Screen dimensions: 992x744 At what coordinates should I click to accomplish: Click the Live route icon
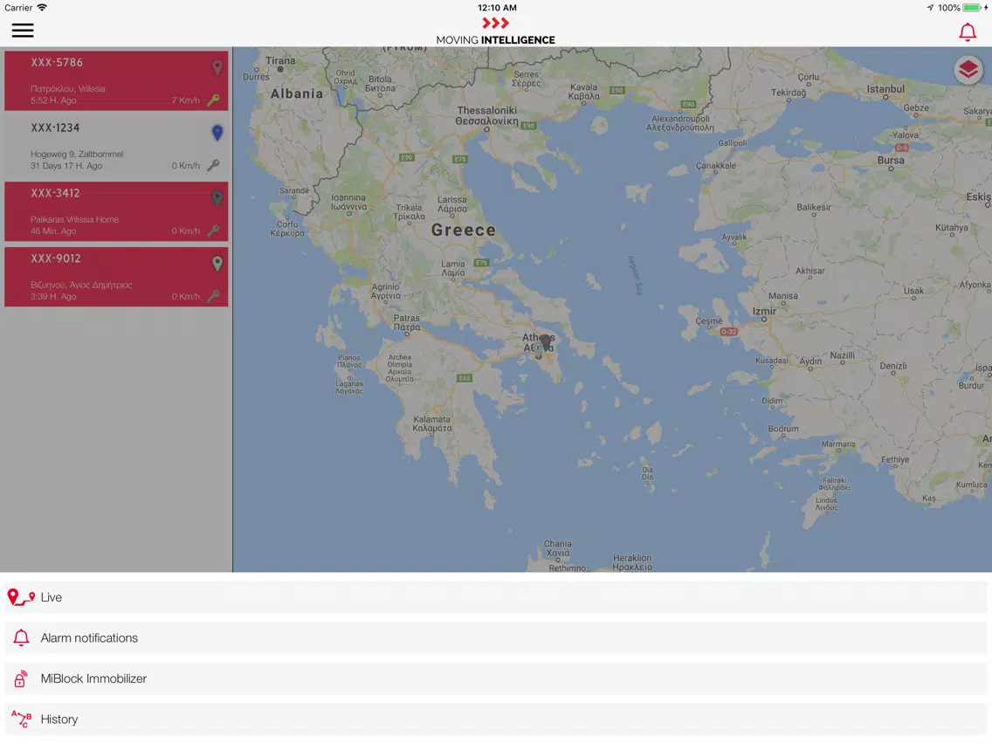[x=21, y=597]
